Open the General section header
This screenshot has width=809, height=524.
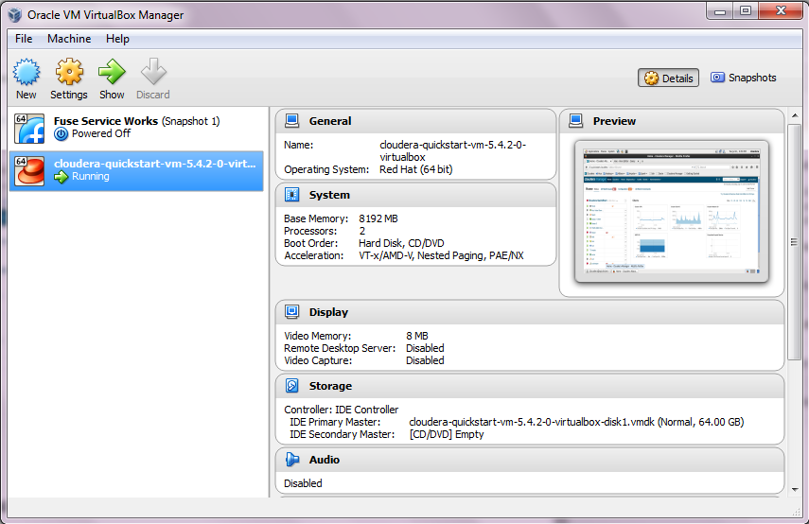tap(415, 121)
